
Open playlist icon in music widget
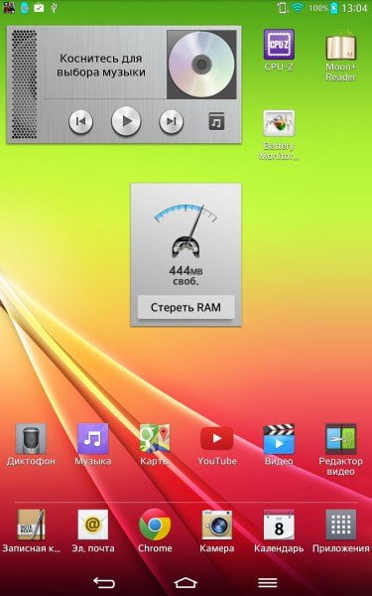(x=216, y=121)
